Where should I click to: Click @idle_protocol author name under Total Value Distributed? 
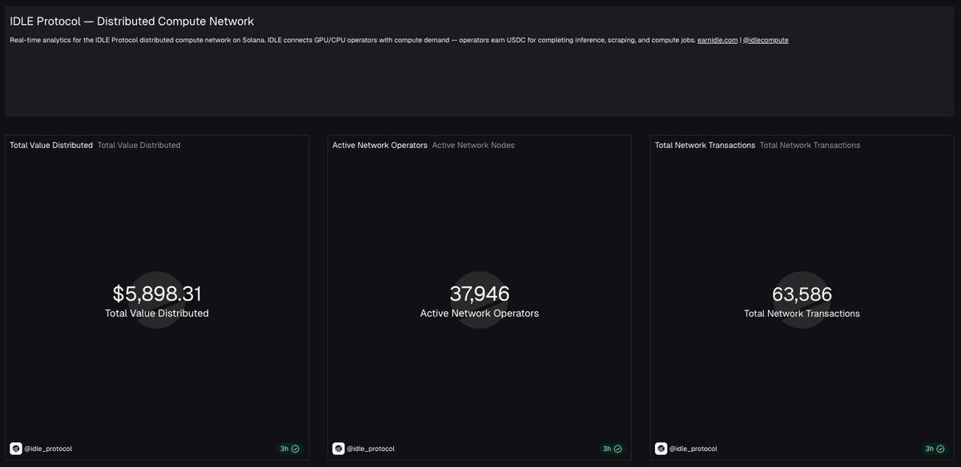[48, 449]
